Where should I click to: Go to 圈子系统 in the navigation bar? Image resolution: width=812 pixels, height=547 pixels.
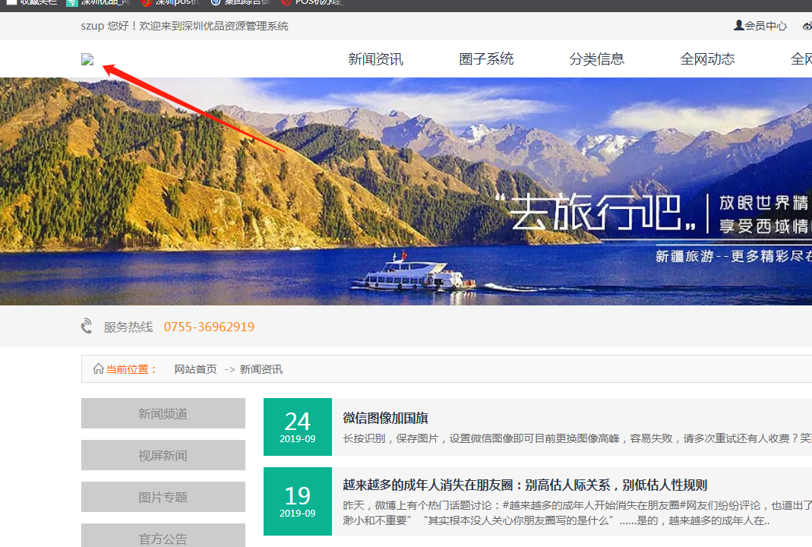coord(486,59)
